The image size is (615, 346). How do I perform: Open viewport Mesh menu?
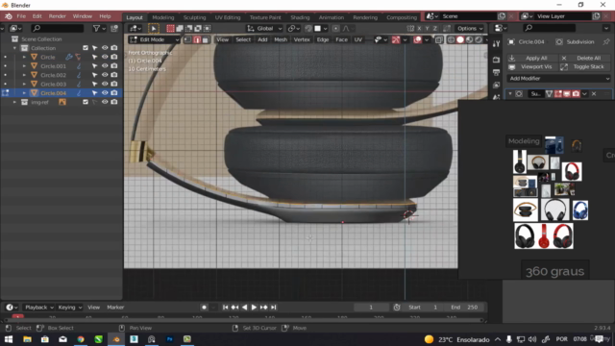281,39
